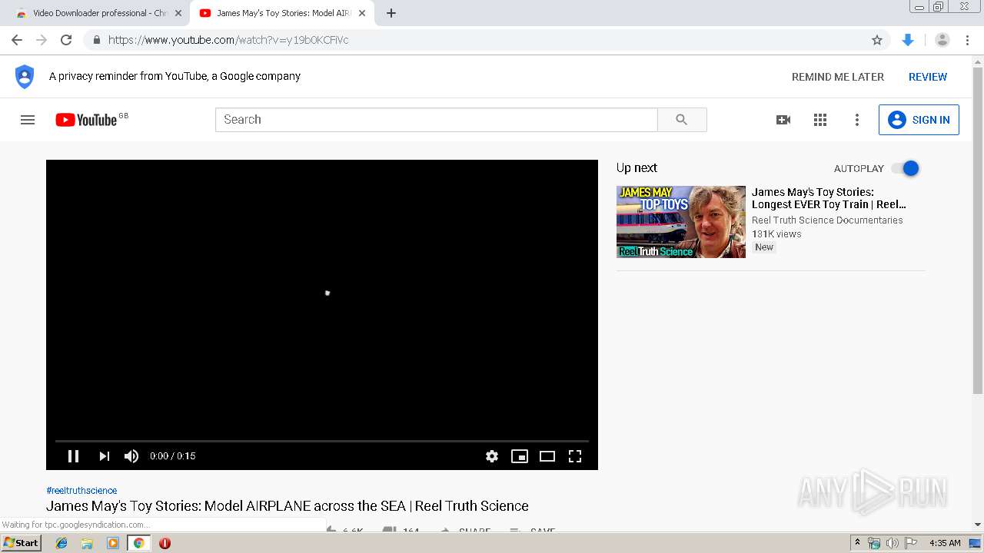Close the James May's Toy Stories tab
This screenshot has width=984, height=553.
pyautogui.click(x=362, y=13)
